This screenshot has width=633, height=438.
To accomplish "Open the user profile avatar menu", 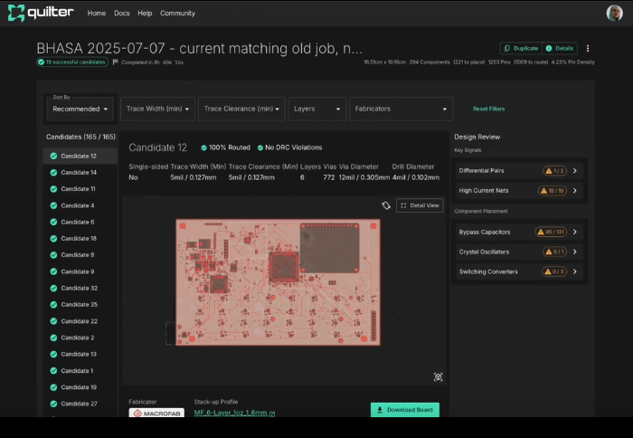I will tap(614, 14).
